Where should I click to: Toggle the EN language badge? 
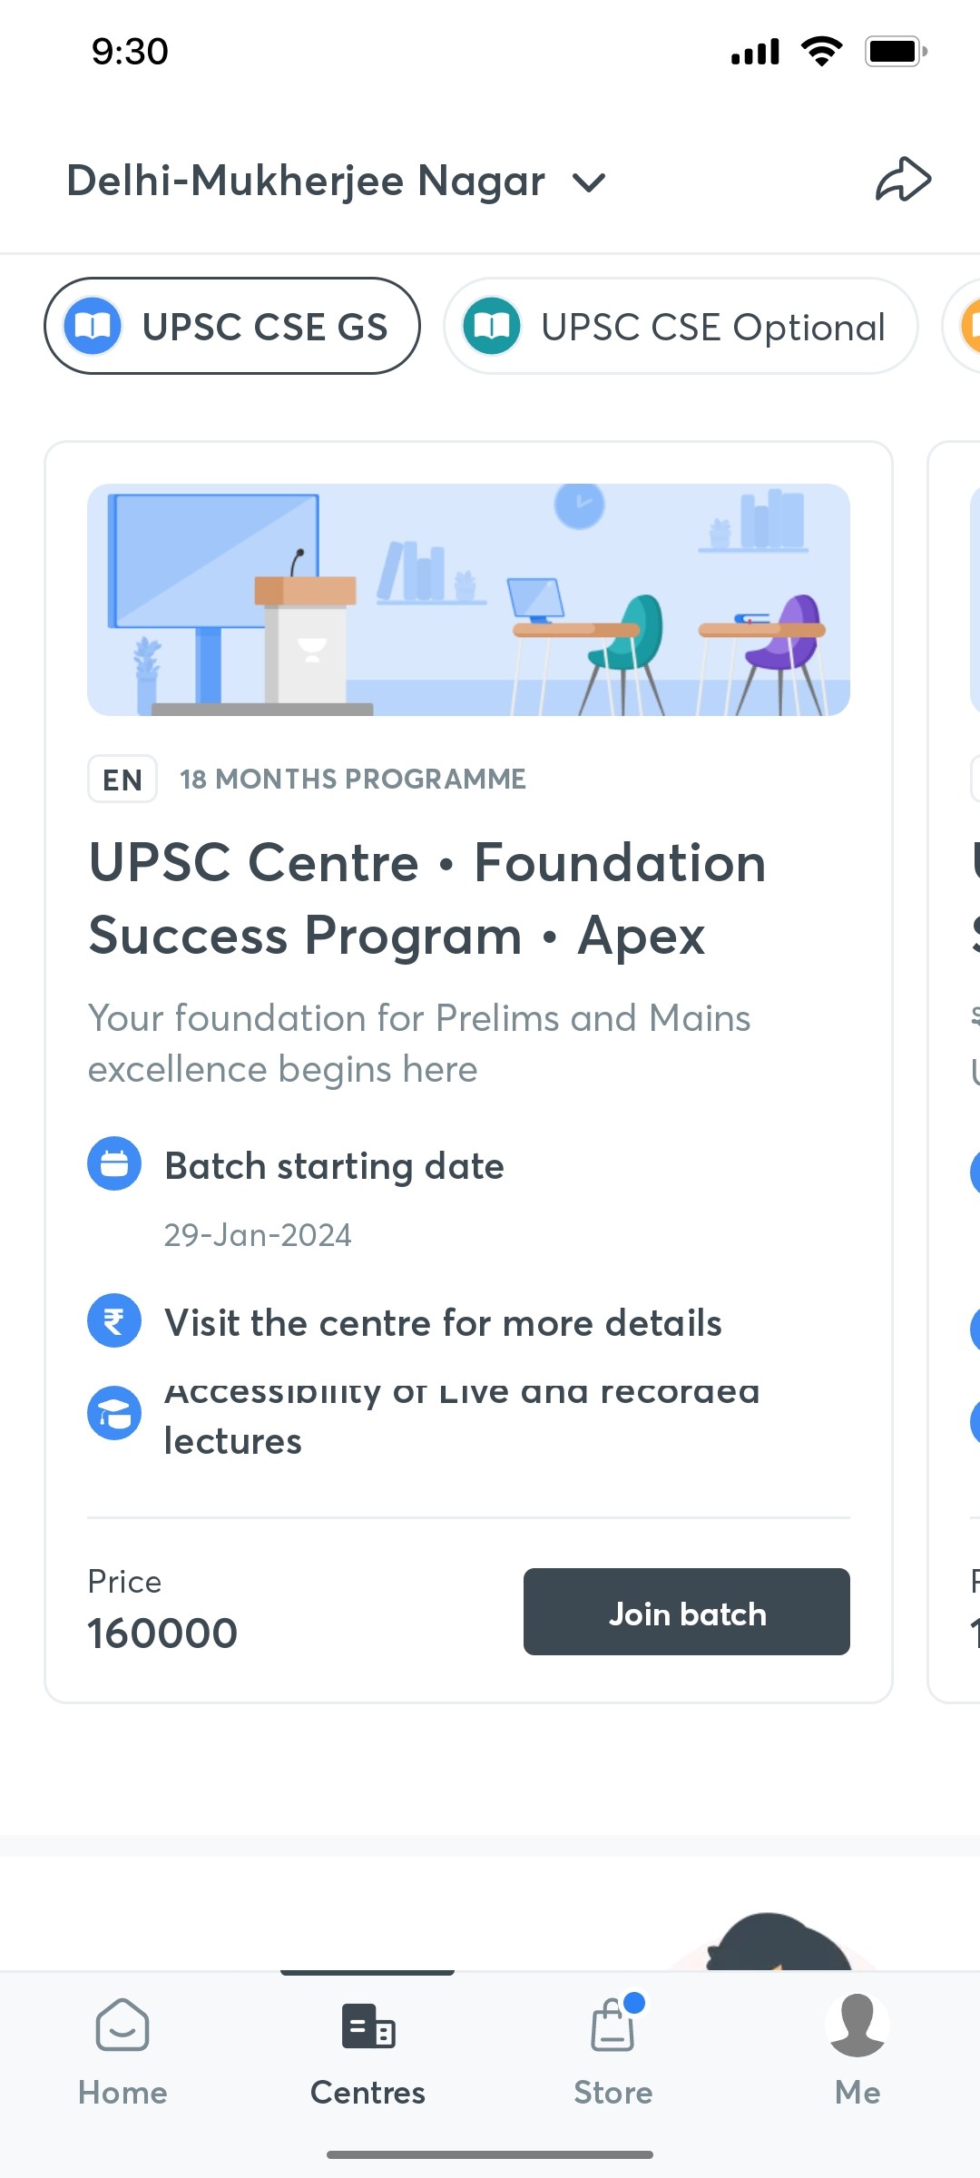pos(122,779)
